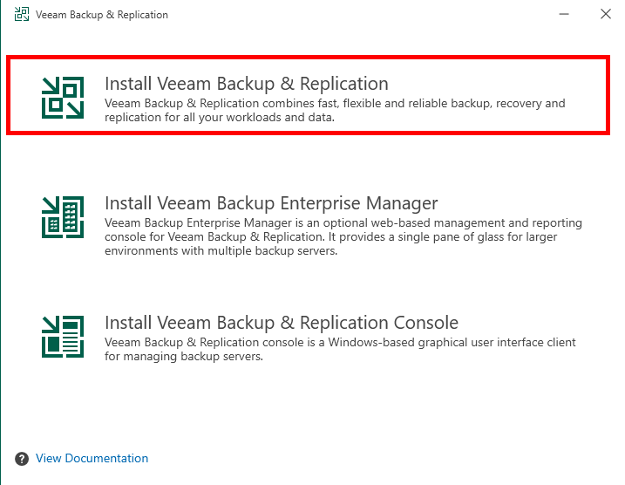Image resolution: width=625 pixels, height=485 pixels.
Task: Click the description starting 'Veeam Backup & Replication combines fast'
Action: [335, 110]
